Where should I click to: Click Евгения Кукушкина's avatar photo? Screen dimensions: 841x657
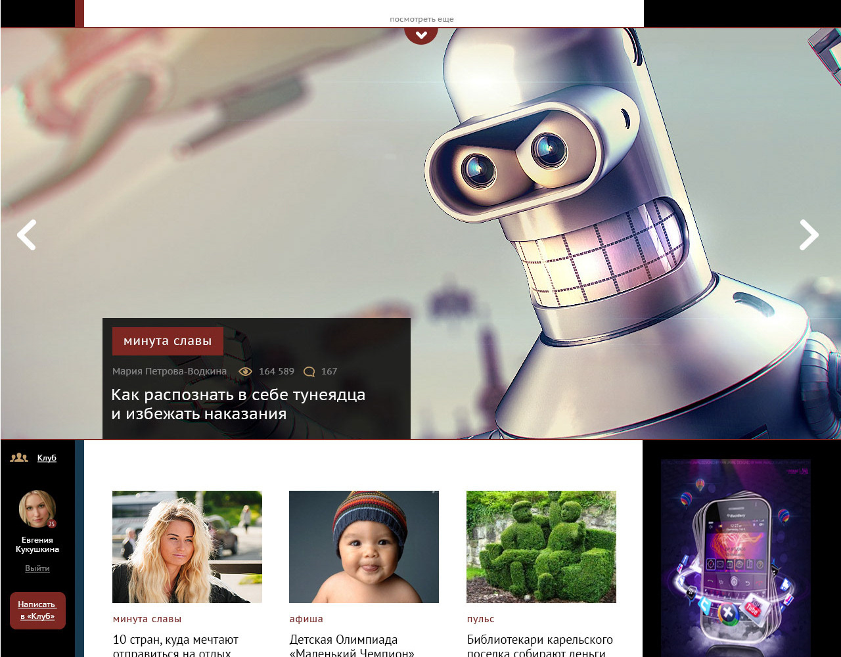(x=37, y=509)
